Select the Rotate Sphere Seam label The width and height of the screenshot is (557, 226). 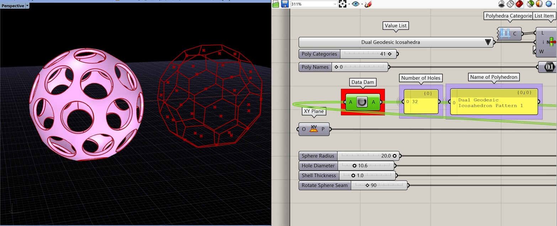[325, 185]
